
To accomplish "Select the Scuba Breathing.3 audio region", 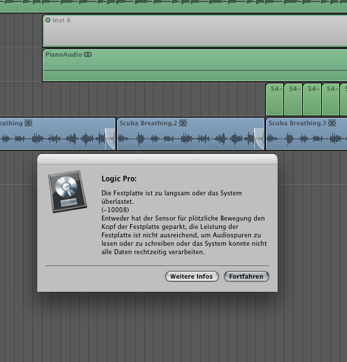I will [306, 134].
